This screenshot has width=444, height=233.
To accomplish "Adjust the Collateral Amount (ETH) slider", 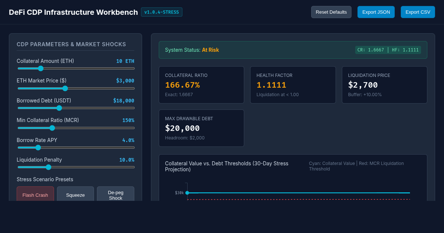I will pyautogui.click(x=76, y=68).
